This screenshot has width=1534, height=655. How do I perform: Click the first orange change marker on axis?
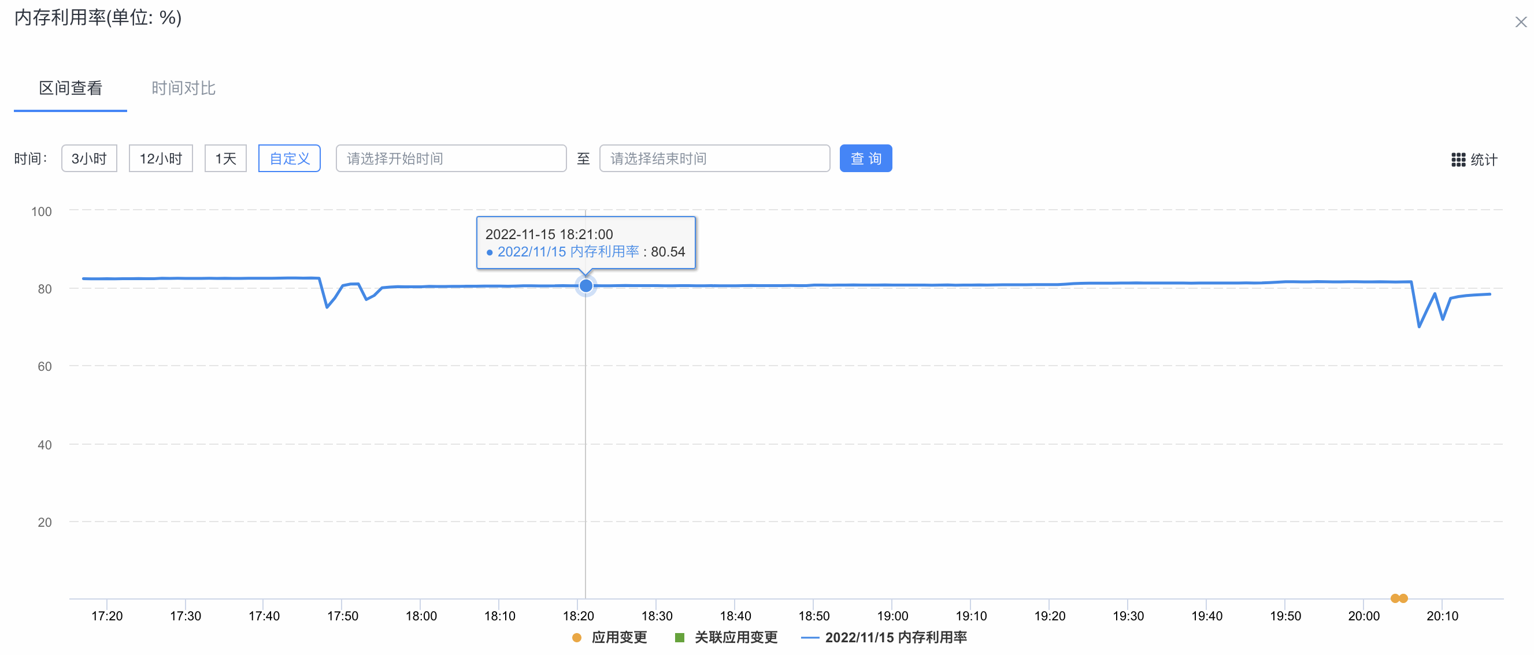click(1395, 598)
